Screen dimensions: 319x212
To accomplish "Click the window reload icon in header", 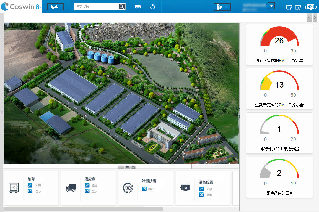I will pos(298,7).
